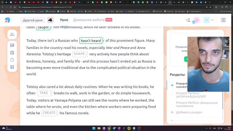Click the pink R user avatar
Viewport: 233px width, 131px height.
[197, 20]
